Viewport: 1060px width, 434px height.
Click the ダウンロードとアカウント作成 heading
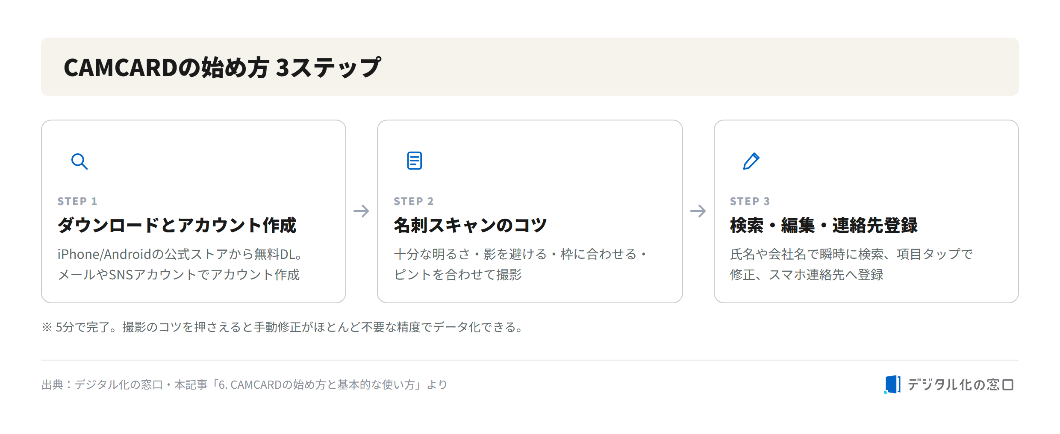[177, 225]
